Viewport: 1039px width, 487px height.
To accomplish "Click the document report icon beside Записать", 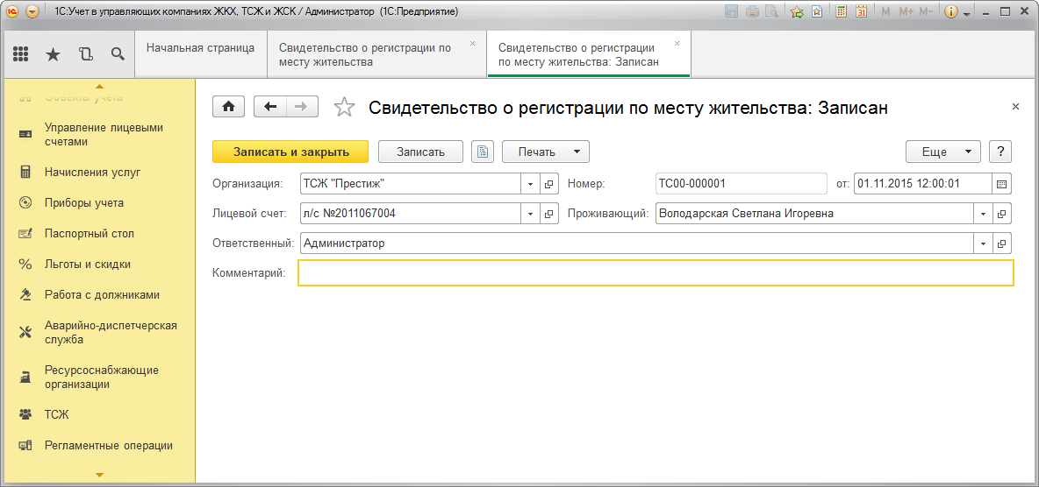I will pos(483,152).
